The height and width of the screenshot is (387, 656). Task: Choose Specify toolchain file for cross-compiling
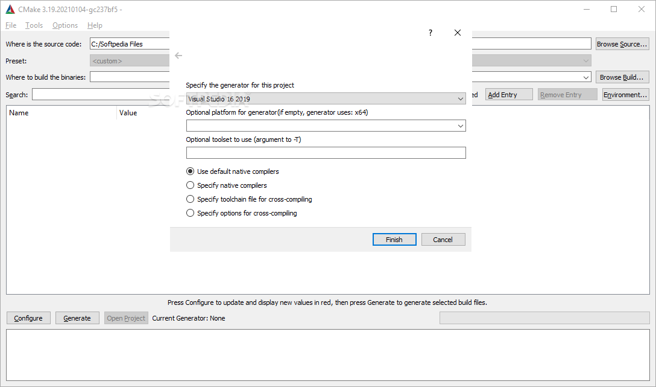pyautogui.click(x=249, y=199)
